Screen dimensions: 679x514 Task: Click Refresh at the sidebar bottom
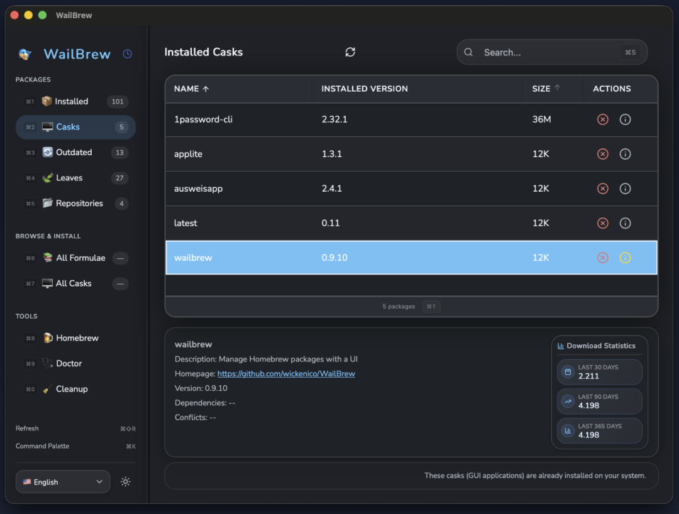click(x=28, y=429)
